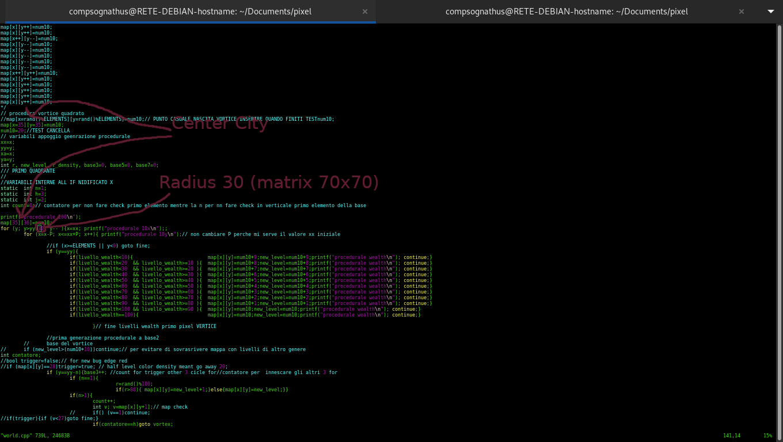Click the condition "if(r>80){" line
This screenshot has width=783, height=442.
[202, 390]
